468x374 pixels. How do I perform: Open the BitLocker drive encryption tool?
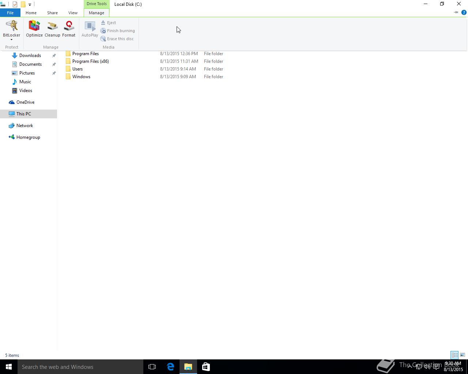[12, 30]
